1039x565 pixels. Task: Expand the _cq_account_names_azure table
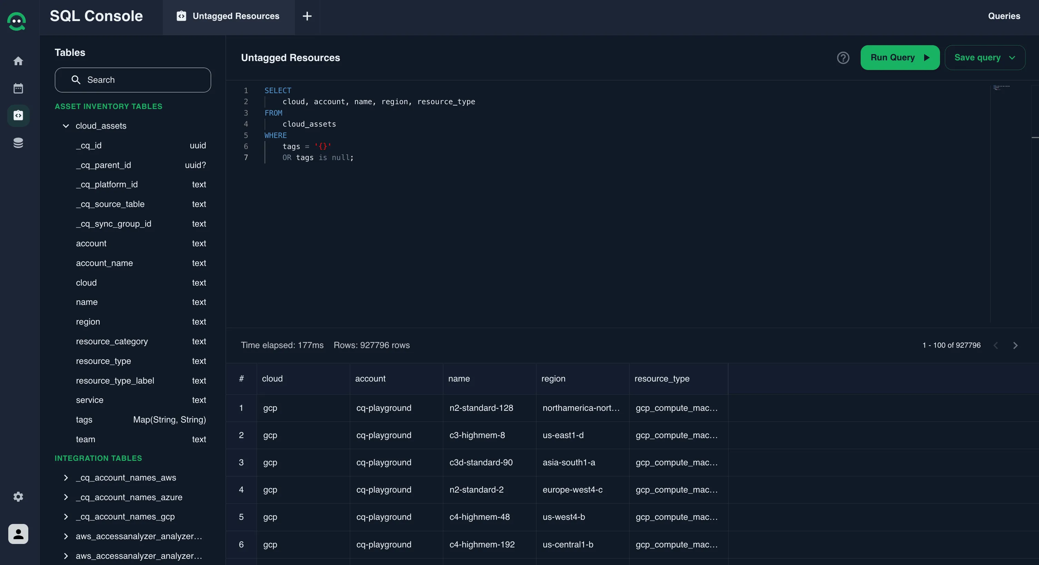coord(66,497)
